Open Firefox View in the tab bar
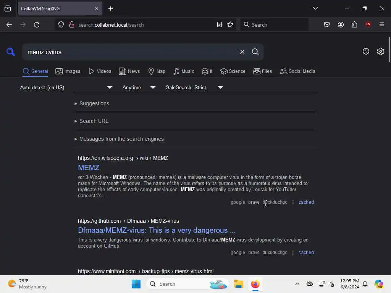Viewport: 391px width, 293px height. pyautogui.click(x=8, y=8)
